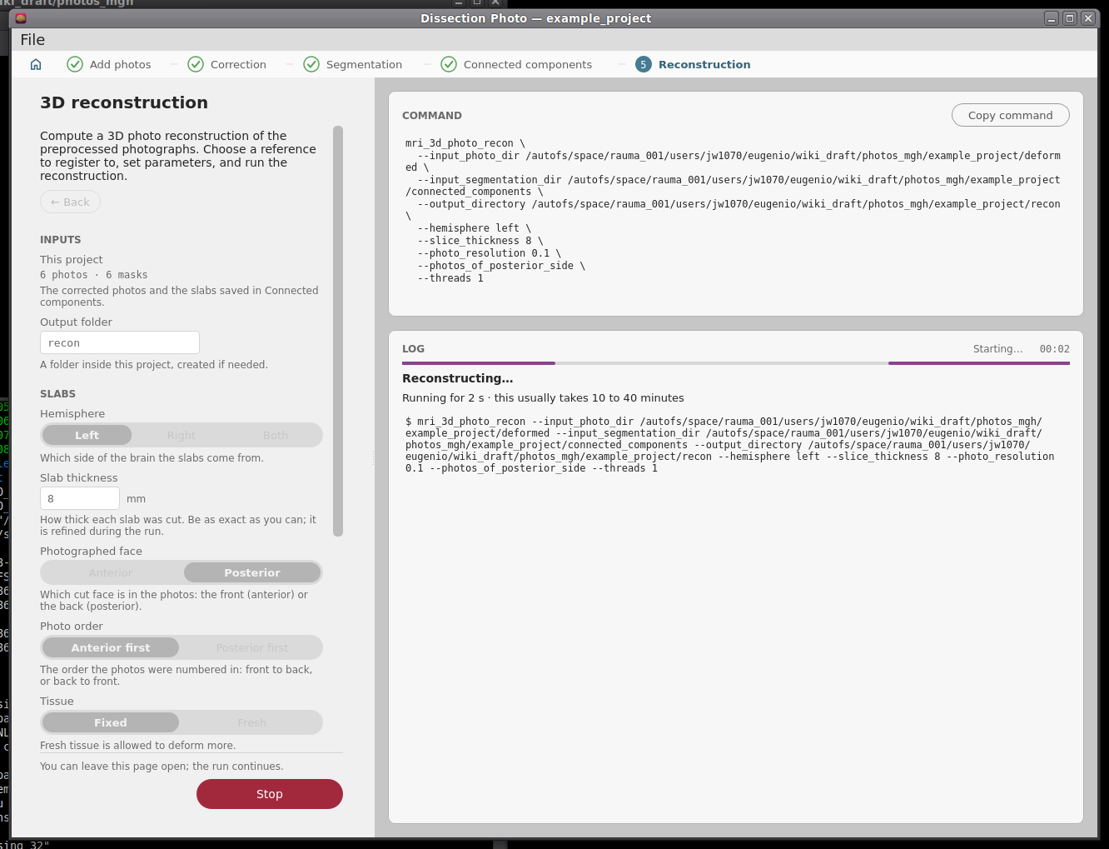
Task: Maximize the Dissection Photo window
Action: click(1070, 18)
